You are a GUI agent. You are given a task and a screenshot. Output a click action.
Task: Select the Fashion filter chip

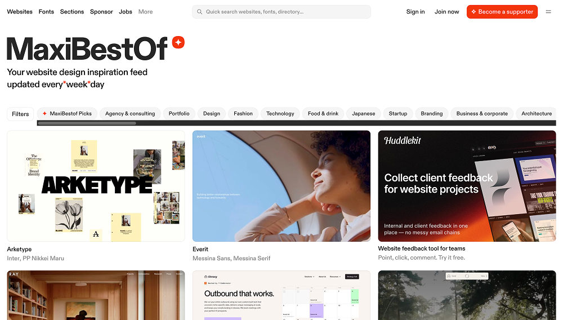point(243,113)
